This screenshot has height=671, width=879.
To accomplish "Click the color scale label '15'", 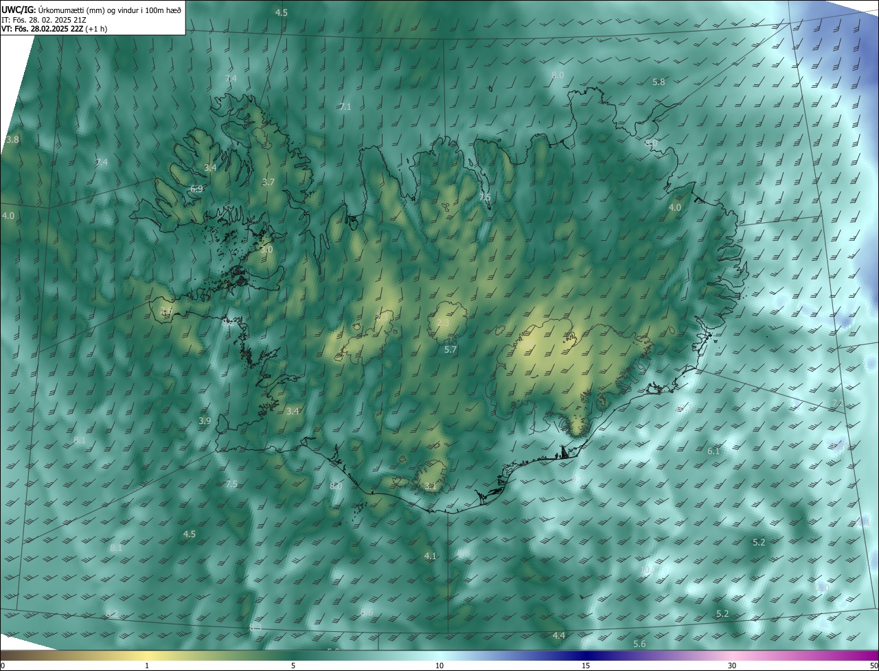I will [586, 666].
